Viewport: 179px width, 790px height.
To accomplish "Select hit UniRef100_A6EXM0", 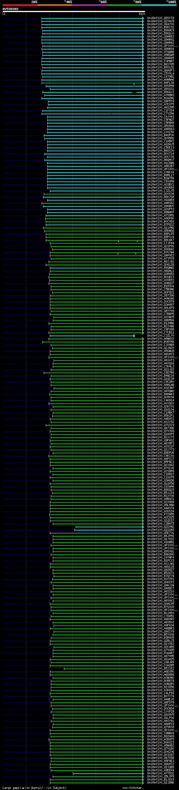I will (161, 672).
